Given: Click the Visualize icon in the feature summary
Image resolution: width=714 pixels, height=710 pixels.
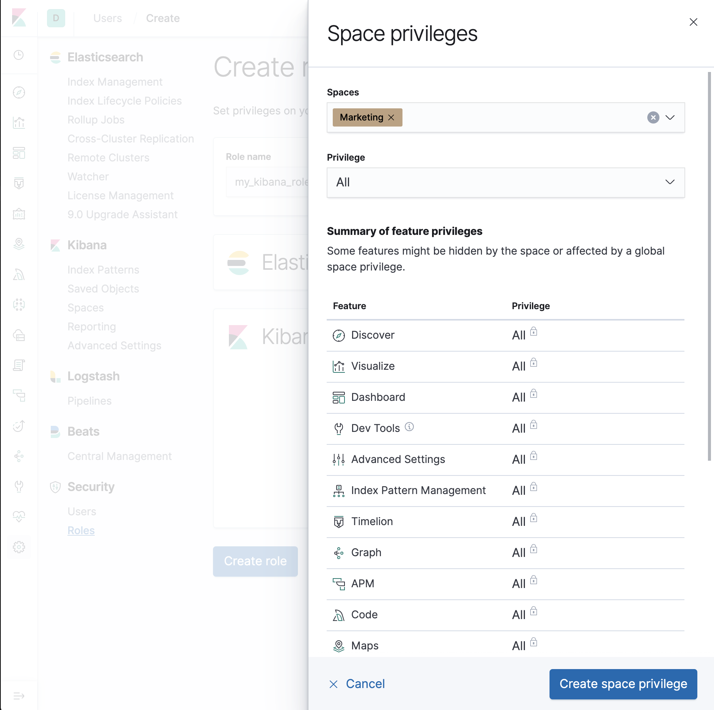Looking at the screenshot, I should (338, 366).
